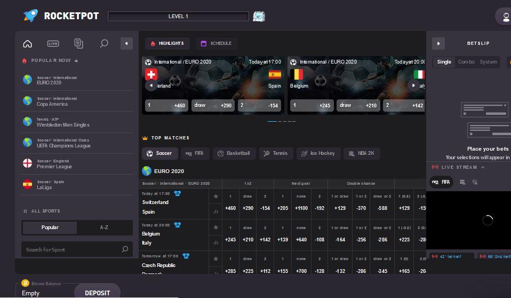Image resolution: width=511 pixels, height=298 pixels.
Task: Select the Soccer top matches tab
Action: coord(159,153)
